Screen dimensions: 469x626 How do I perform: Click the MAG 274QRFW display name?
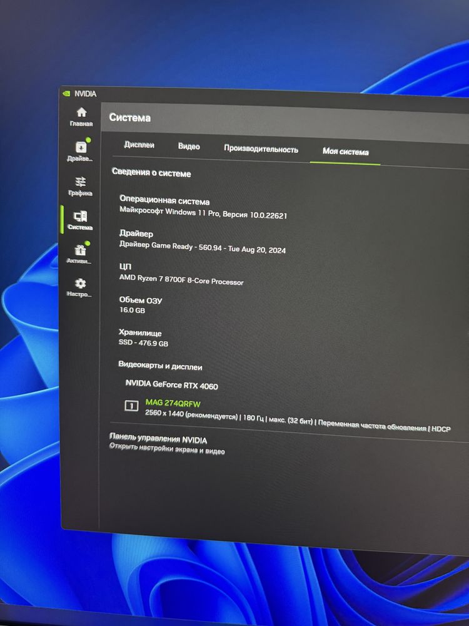point(173,403)
